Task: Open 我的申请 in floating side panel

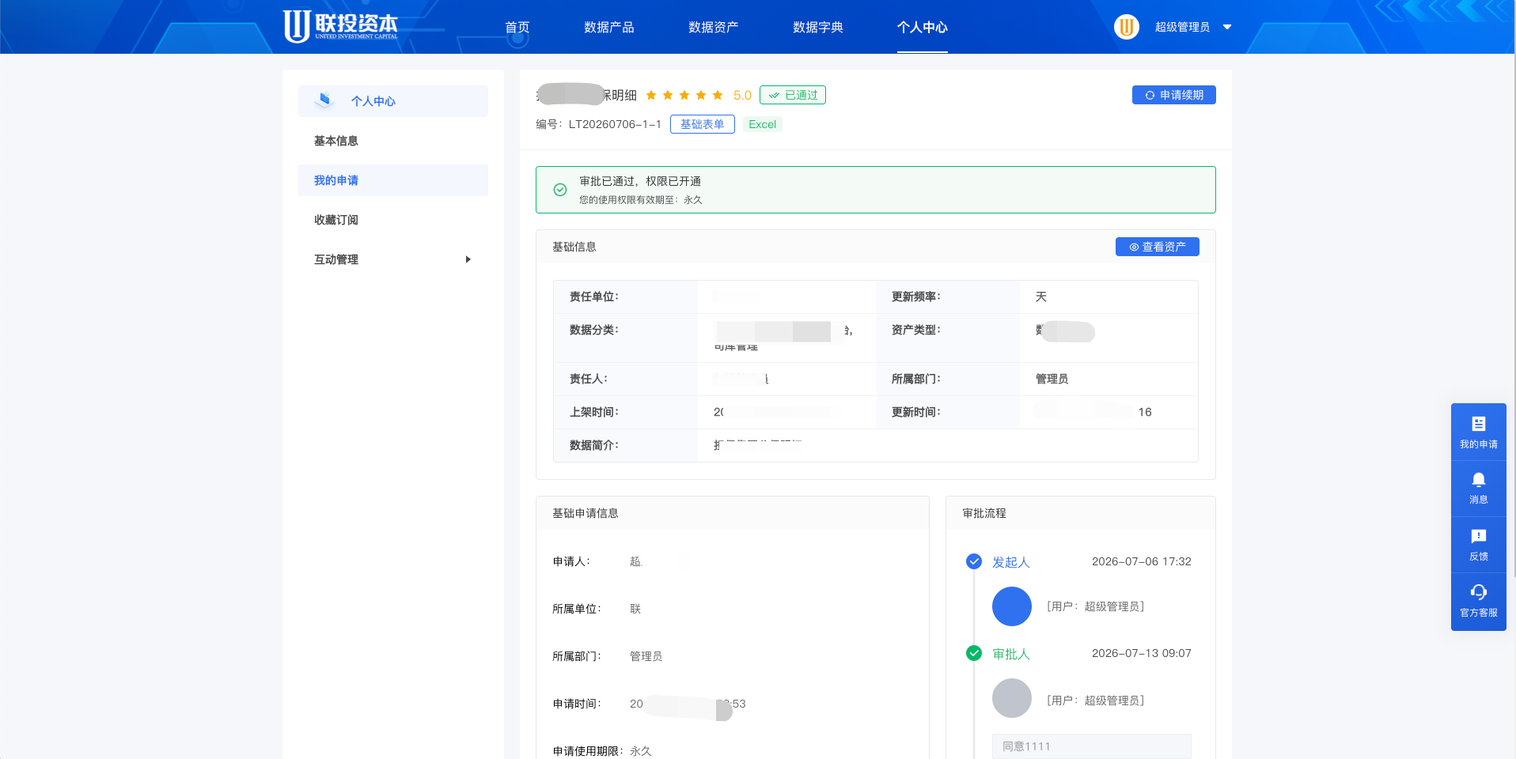Action: click(x=1479, y=432)
